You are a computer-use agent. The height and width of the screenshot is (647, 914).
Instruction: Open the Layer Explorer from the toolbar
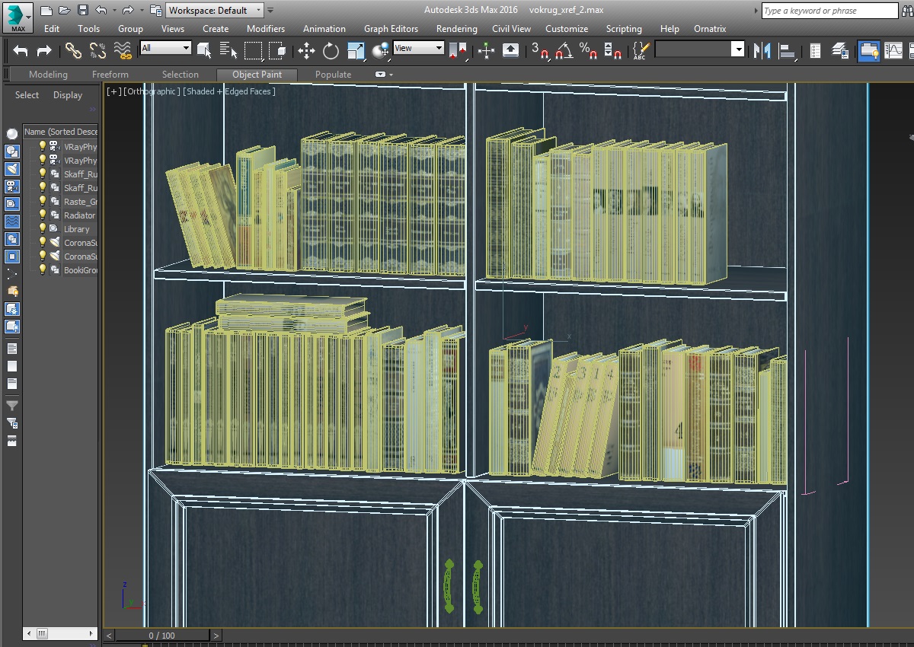[x=840, y=51]
